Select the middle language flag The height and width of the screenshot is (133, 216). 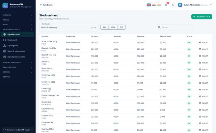154,5
